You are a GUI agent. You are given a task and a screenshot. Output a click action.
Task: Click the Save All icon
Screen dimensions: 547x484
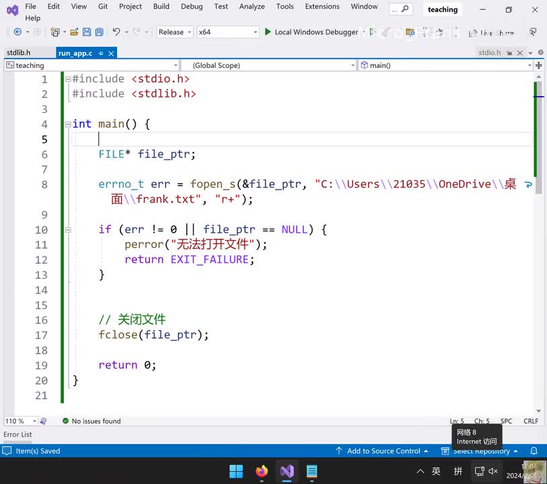pyautogui.click(x=99, y=32)
